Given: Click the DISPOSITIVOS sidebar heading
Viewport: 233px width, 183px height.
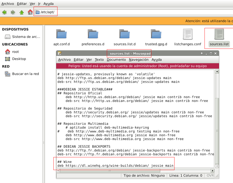Looking at the screenshot, I should point(15,29).
